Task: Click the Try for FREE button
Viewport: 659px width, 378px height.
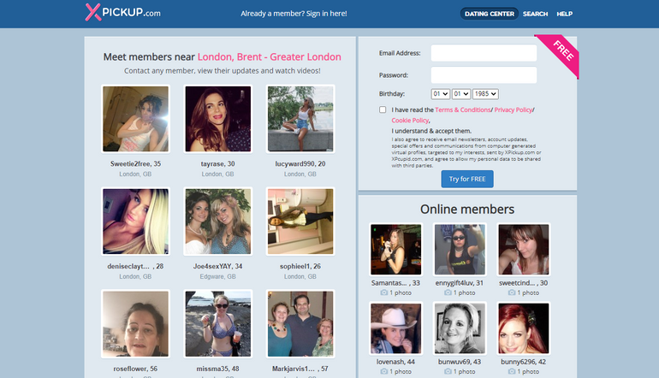Action: (x=467, y=179)
